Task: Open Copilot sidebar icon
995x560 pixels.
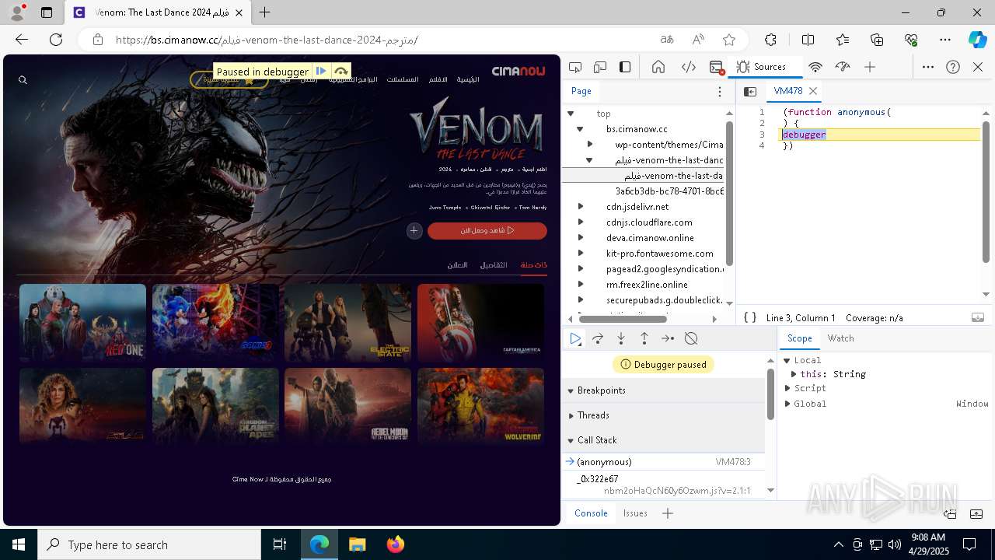Action: tap(977, 40)
